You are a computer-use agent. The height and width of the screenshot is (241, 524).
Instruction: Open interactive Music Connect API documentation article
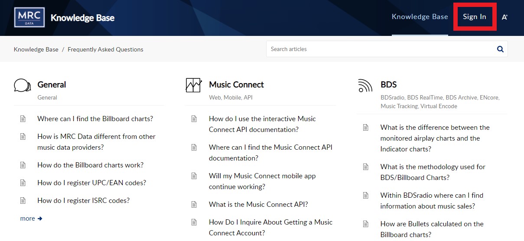coord(262,124)
